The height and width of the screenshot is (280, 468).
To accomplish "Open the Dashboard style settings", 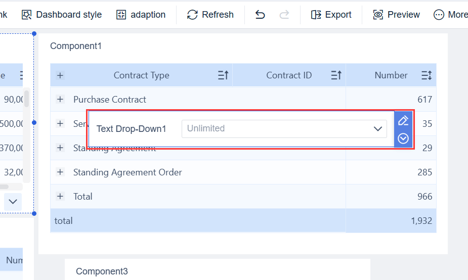I will click(x=62, y=15).
